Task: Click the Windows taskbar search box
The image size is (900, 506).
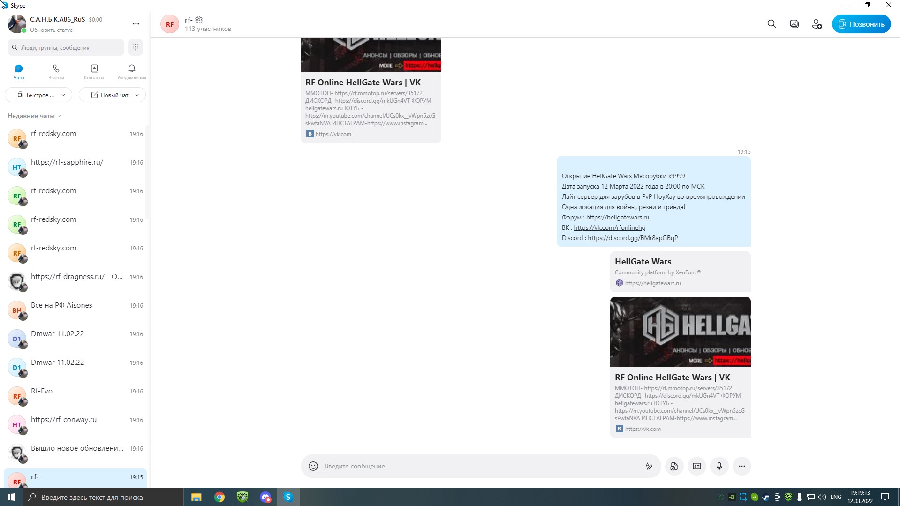Action: (x=103, y=497)
